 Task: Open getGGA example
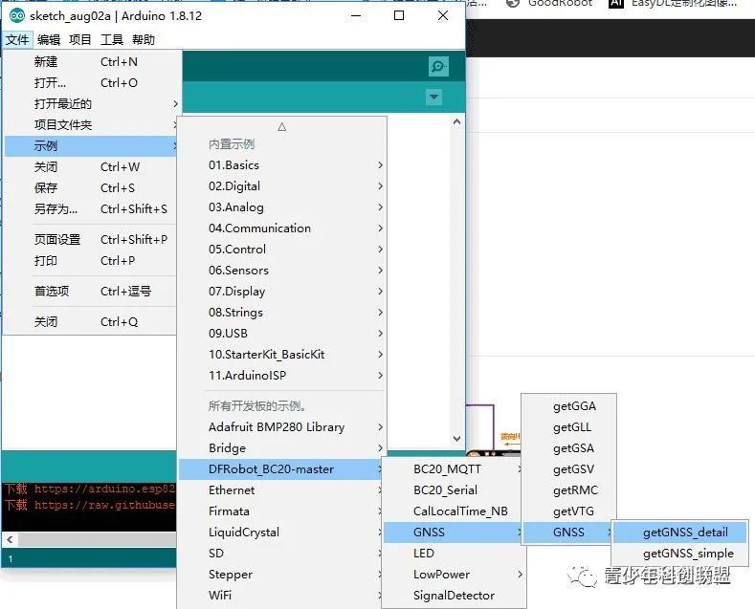568,406
